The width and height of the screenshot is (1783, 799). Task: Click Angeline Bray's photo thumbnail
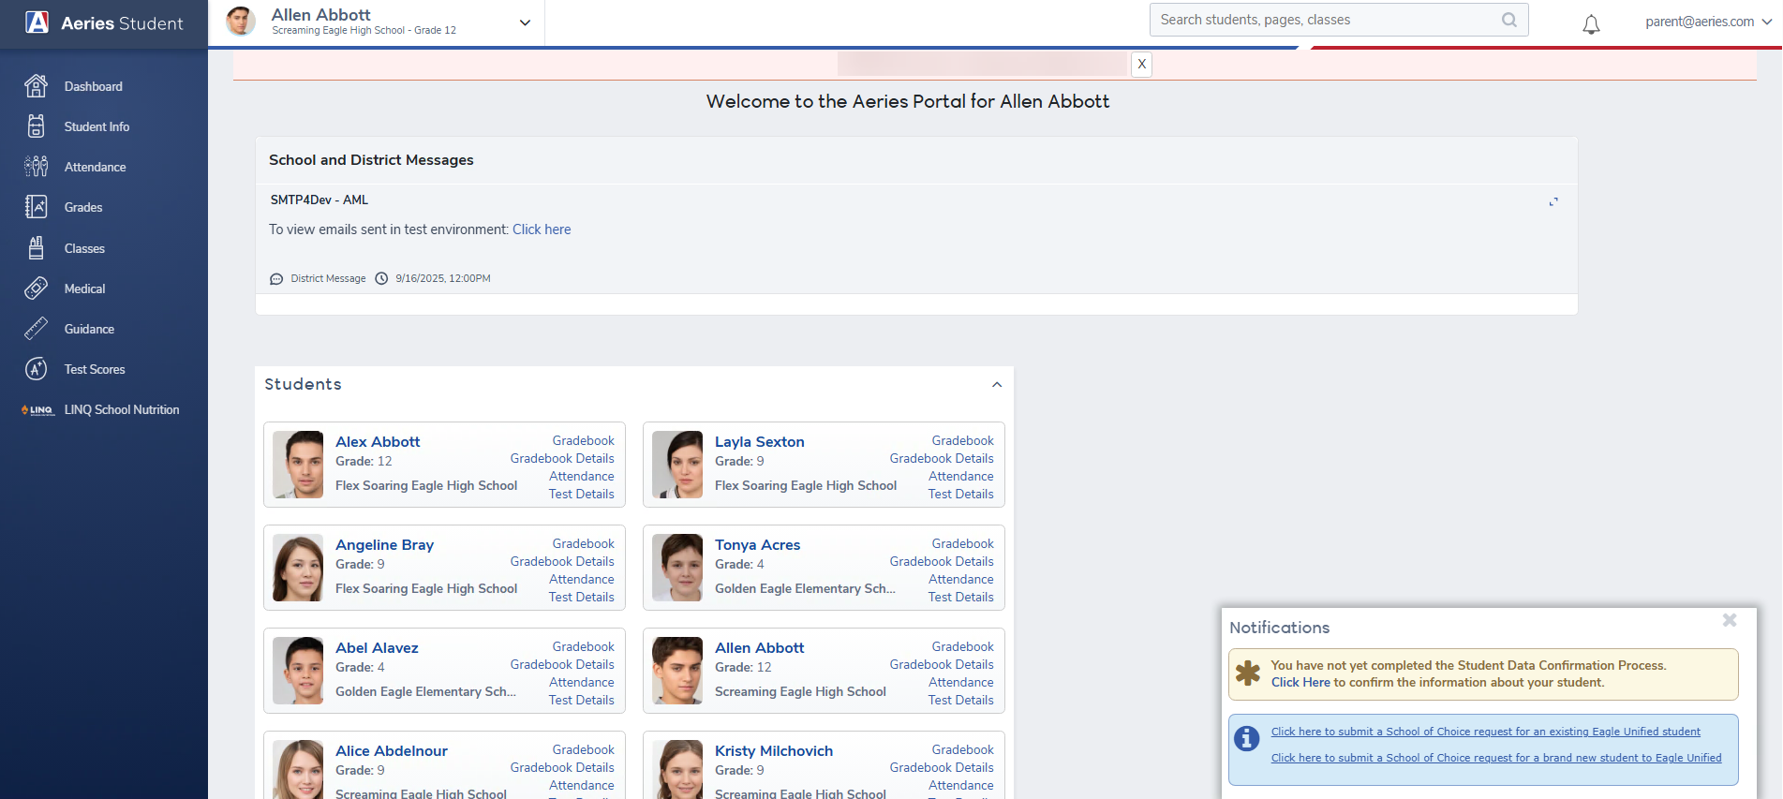[298, 568]
